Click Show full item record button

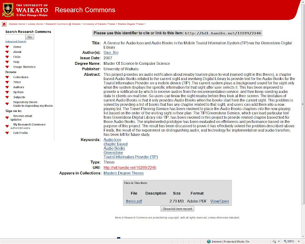tap(177, 209)
